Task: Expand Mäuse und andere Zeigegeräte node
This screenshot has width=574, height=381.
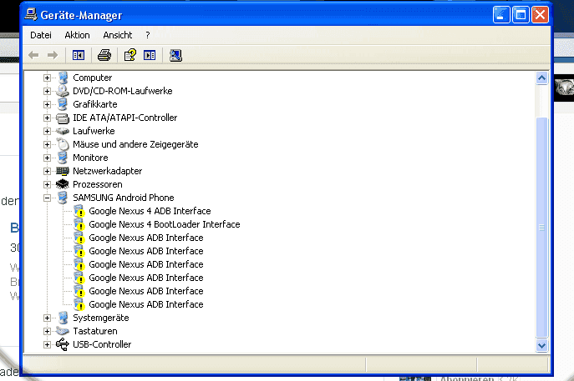Action: [47, 144]
